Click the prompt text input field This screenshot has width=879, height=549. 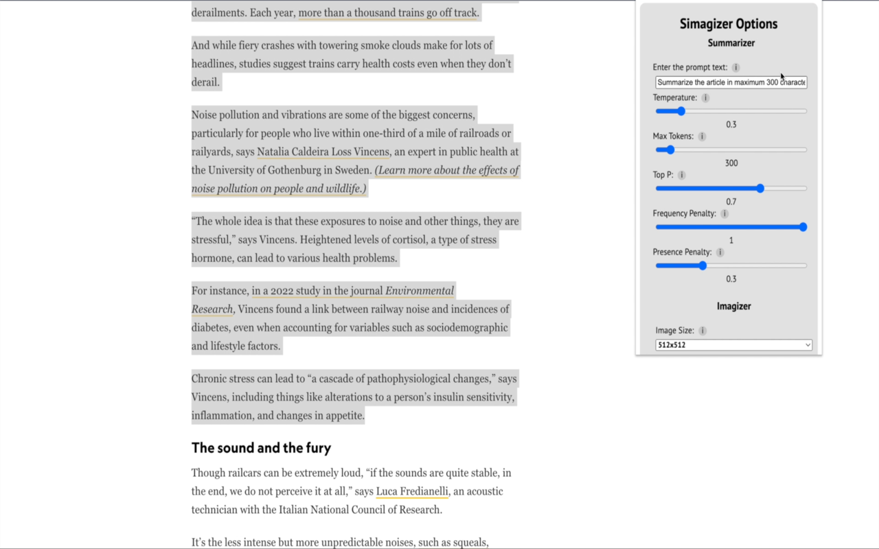tap(731, 82)
